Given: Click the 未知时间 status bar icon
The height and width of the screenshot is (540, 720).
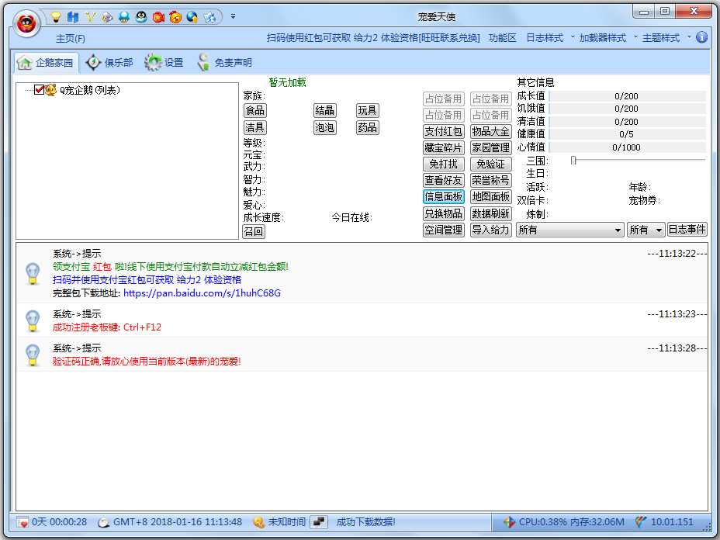Looking at the screenshot, I should tap(258, 522).
